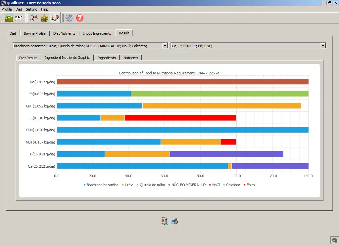Open the Help menu
Image resolution: width=339 pixels, height=246 pixels.
click(x=45, y=9)
